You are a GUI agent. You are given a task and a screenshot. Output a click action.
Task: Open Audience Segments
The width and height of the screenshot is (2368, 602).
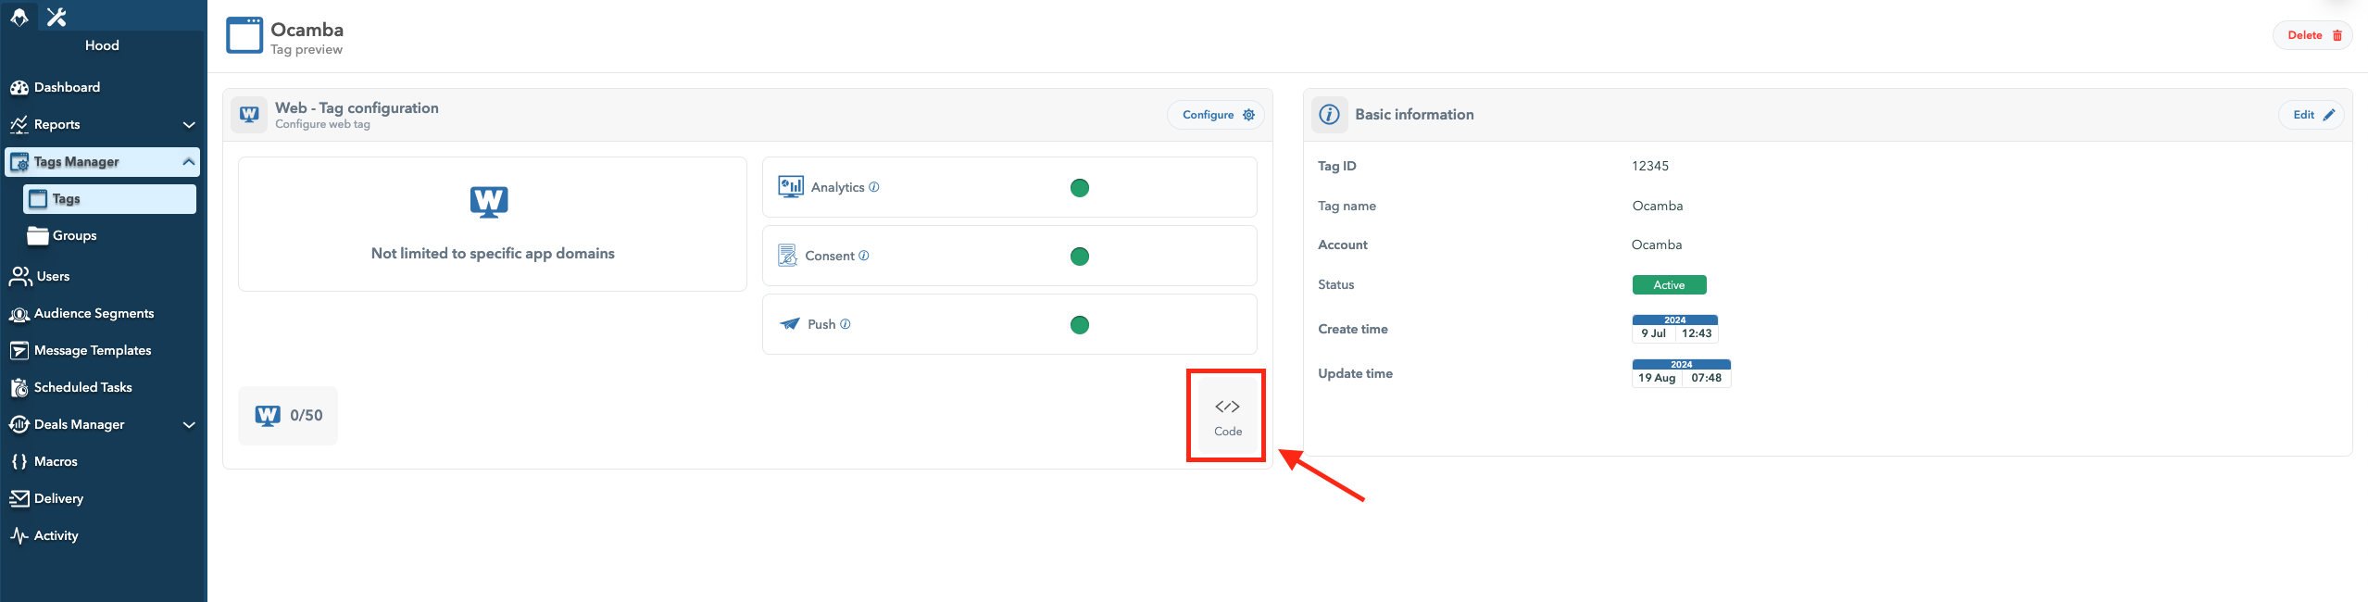tap(94, 313)
